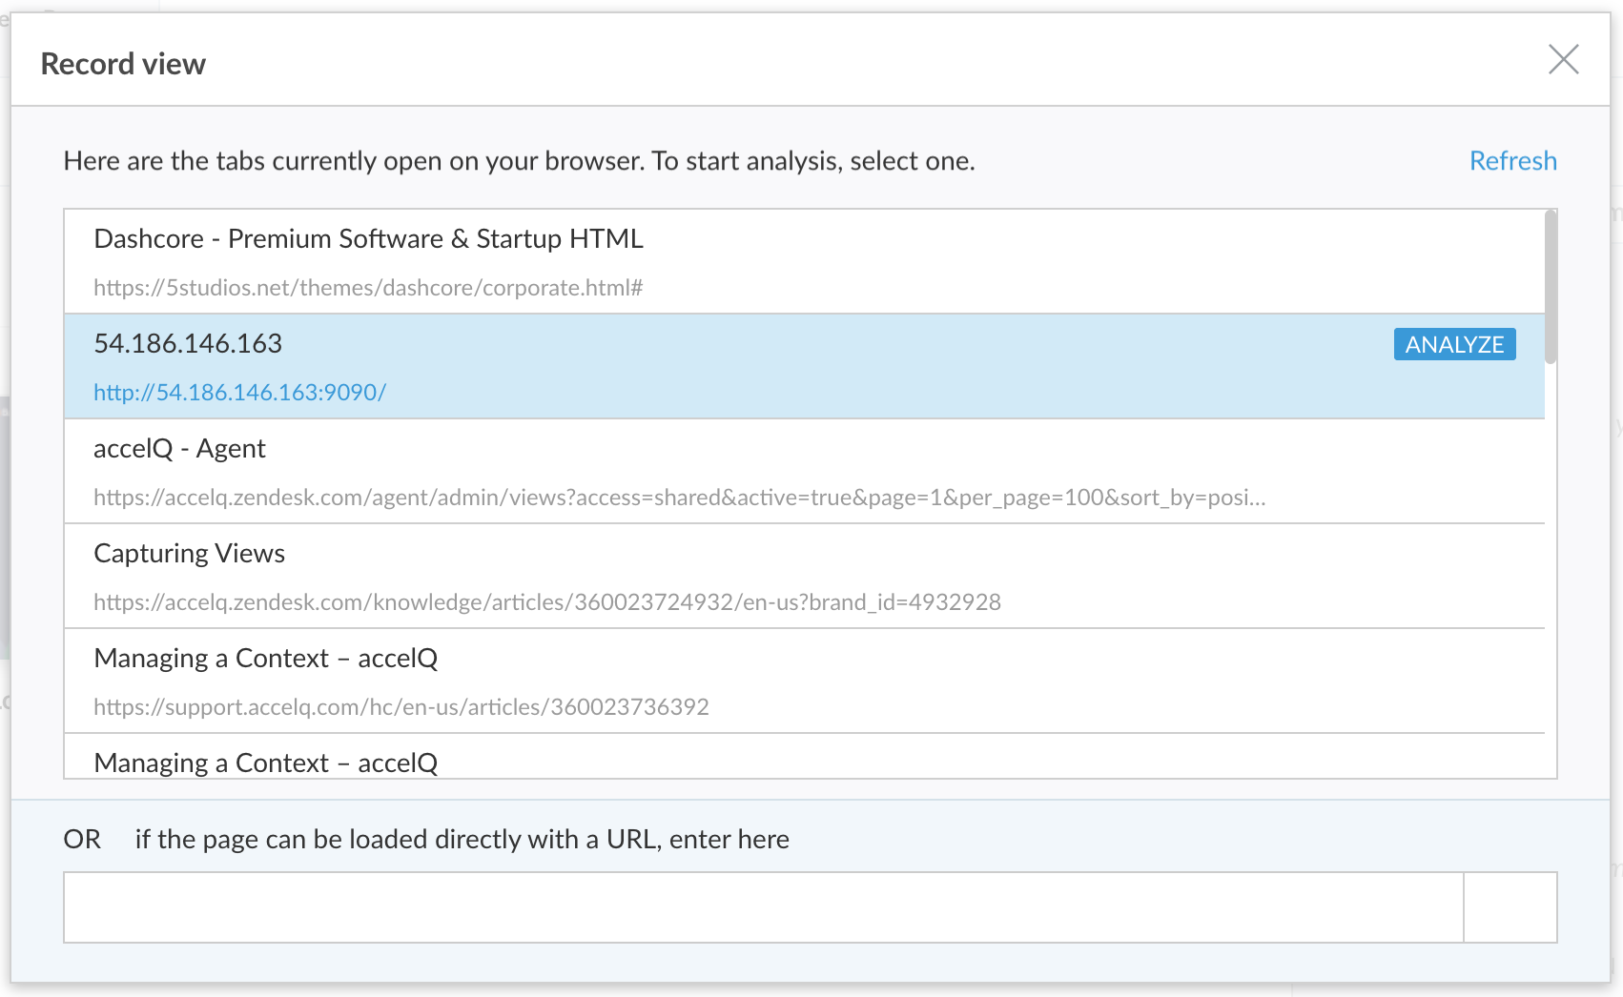
Task: Close the Record view dialog
Action: click(x=1563, y=59)
